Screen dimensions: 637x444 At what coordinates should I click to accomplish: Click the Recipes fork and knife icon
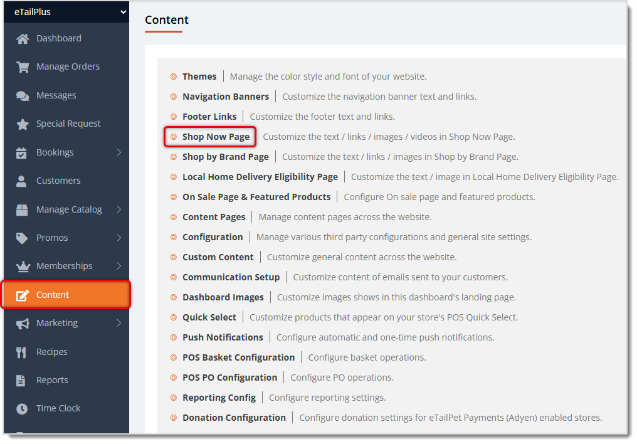click(x=21, y=352)
